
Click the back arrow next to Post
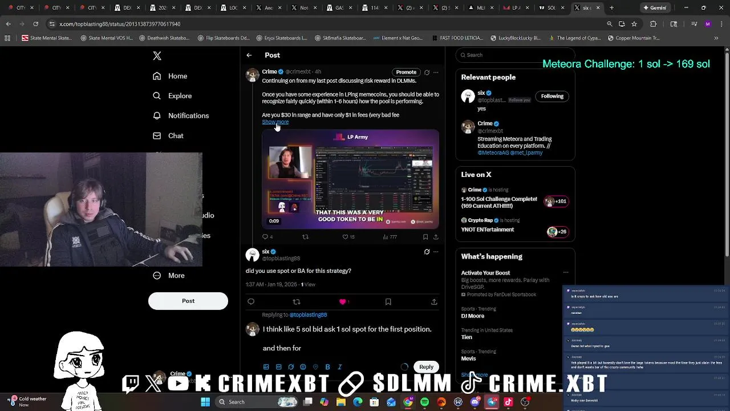tap(249, 55)
